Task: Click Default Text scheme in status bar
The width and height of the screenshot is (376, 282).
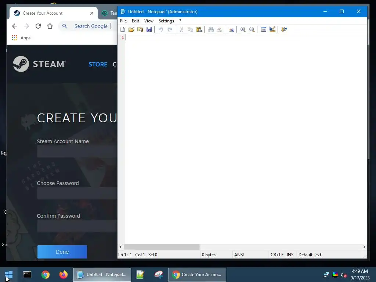Action: point(310,255)
